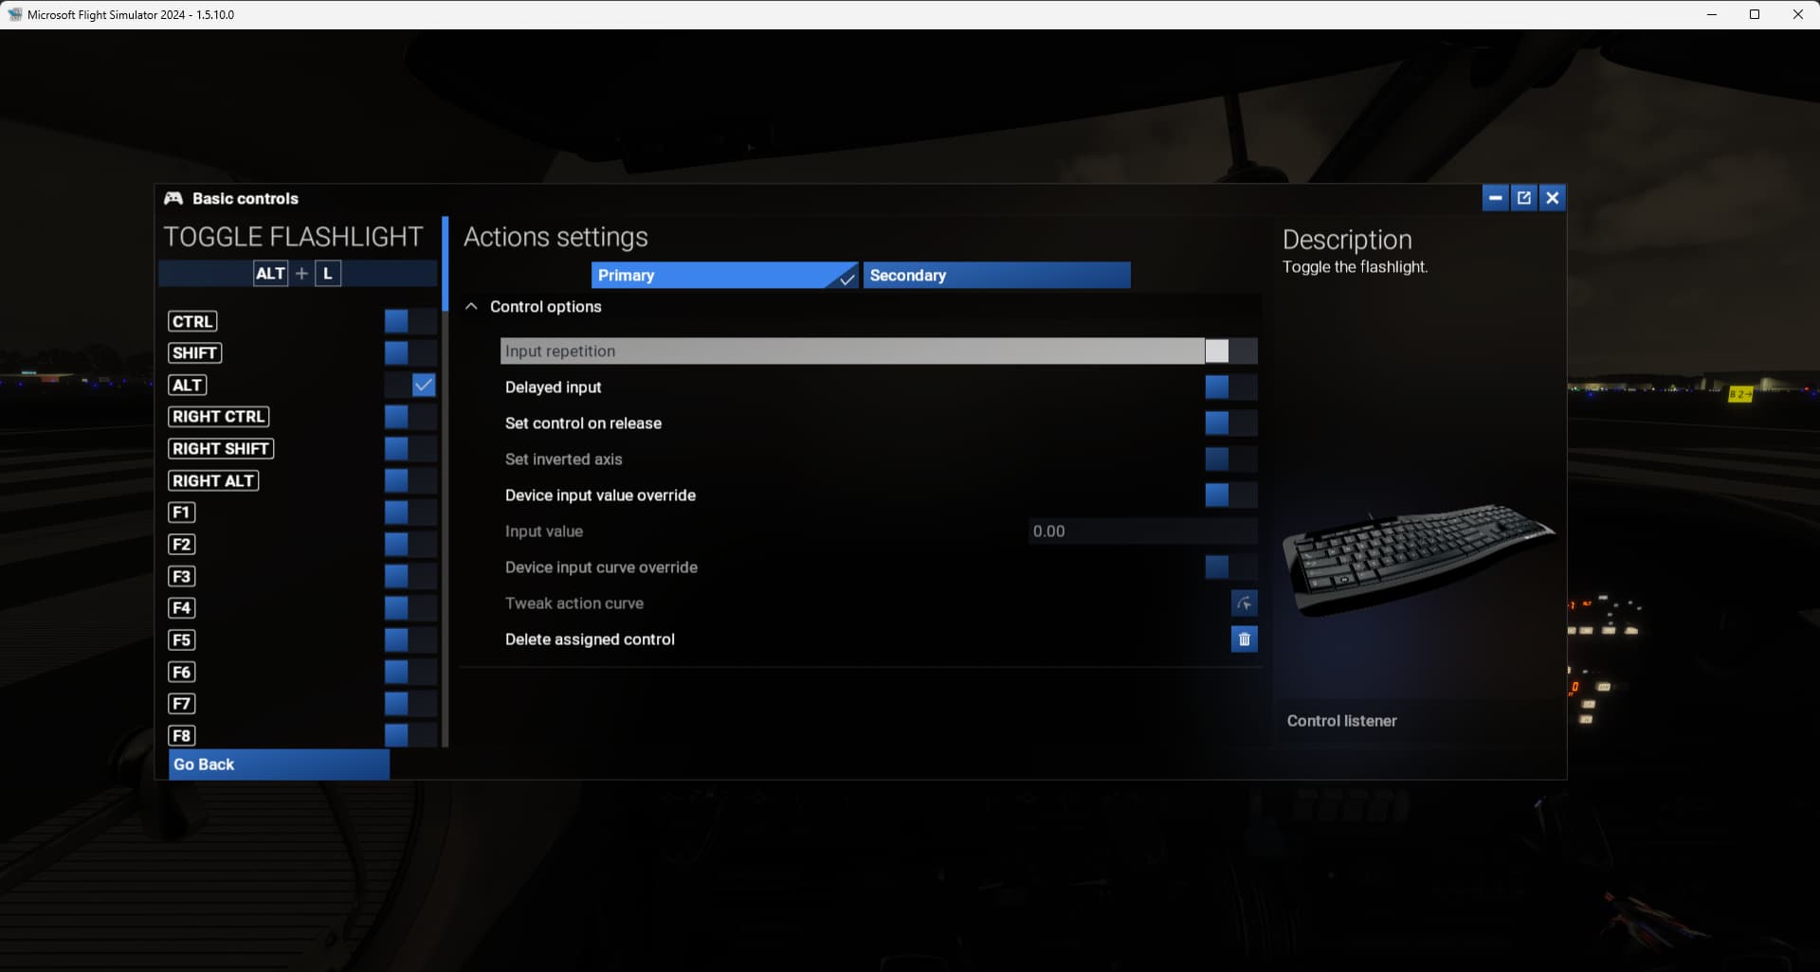Viewport: 1820px width, 972px height.
Task: Toggle the F1 key switch
Action: point(410,513)
